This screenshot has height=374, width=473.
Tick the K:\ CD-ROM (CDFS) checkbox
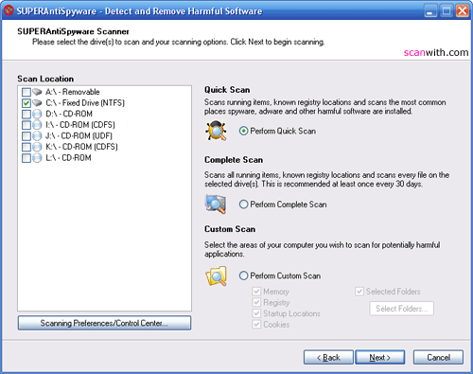pos(26,147)
